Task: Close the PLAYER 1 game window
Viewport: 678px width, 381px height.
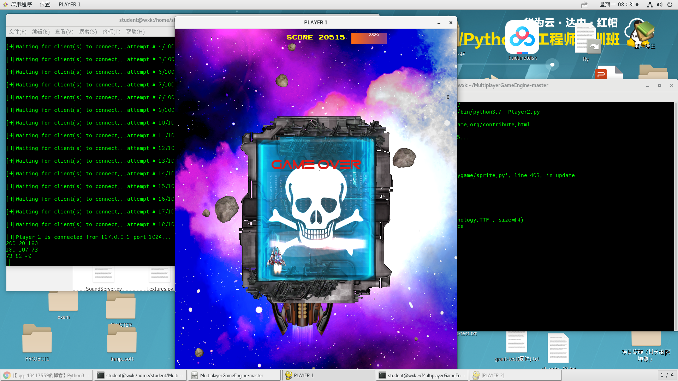Action: pos(451,23)
